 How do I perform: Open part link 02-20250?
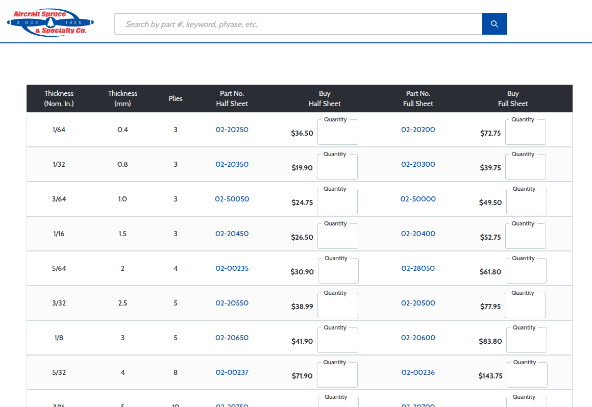[x=232, y=130]
